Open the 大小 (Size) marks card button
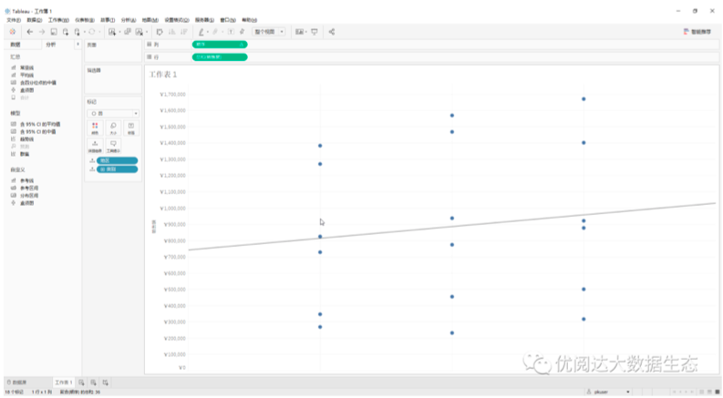 113,128
